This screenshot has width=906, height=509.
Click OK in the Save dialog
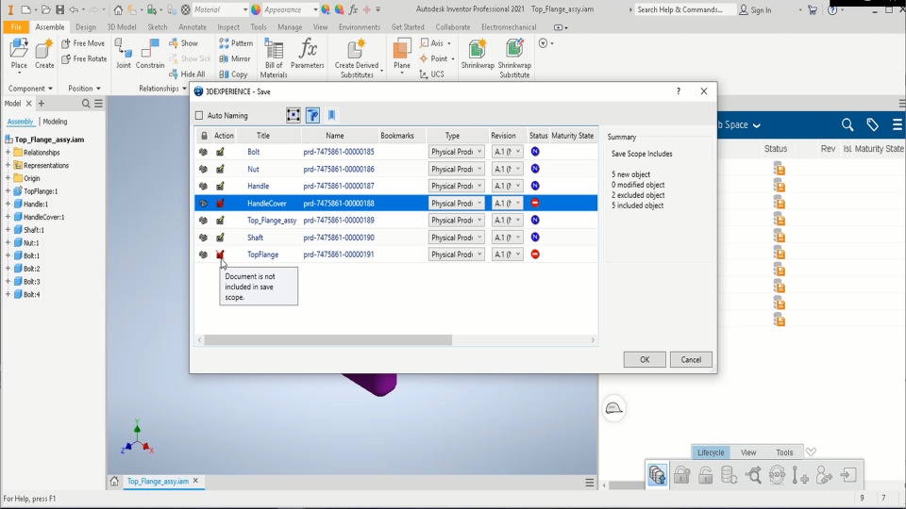click(645, 359)
